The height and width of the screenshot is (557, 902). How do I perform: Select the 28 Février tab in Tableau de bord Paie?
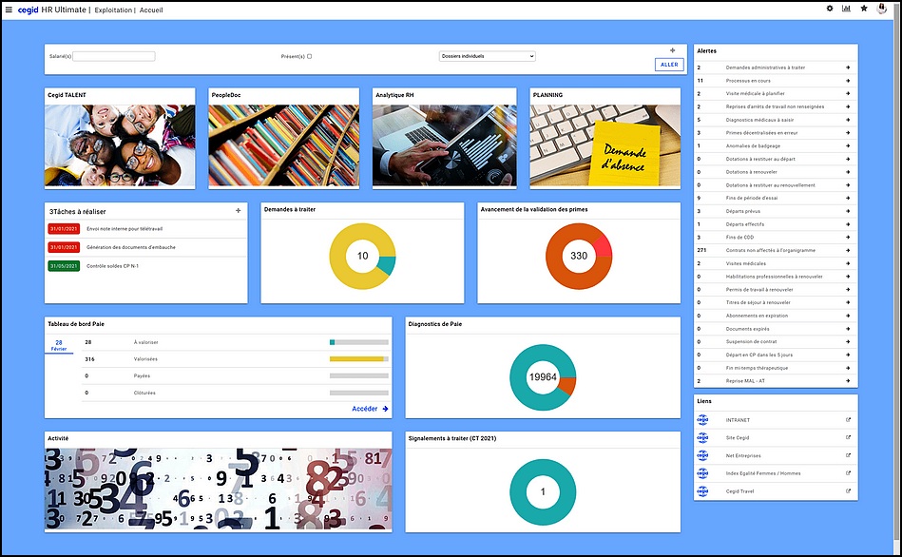point(59,345)
